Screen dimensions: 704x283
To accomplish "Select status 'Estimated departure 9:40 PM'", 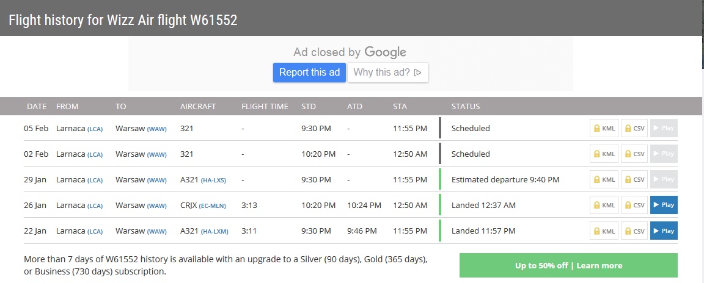I will (x=505, y=179).
